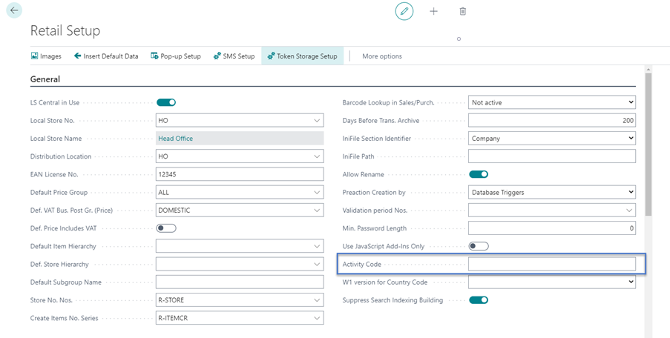The width and height of the screenshot is (670, 338).
Task: Turn on Use JavaScript Add-Ins Only
Action: (479, 246)
